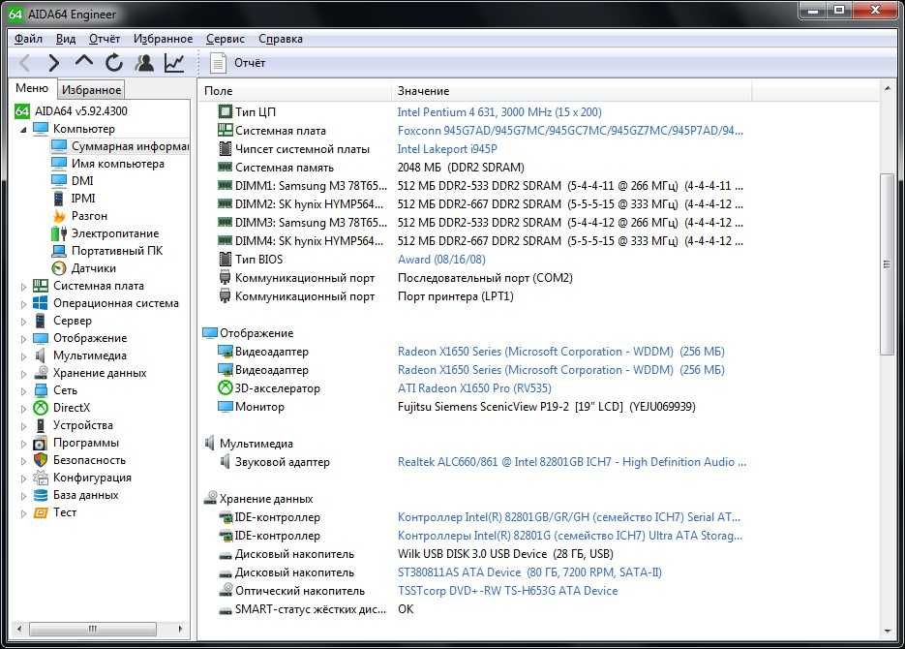Select Портативный ПК in the tree
The image size is (905, 649).
tap(116, 251)
